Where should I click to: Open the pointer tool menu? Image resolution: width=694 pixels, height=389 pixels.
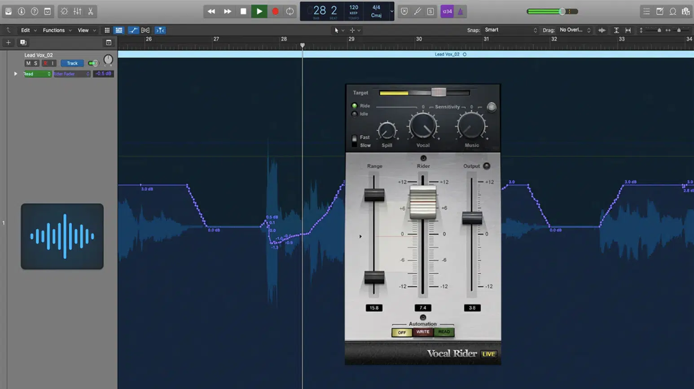339,30
